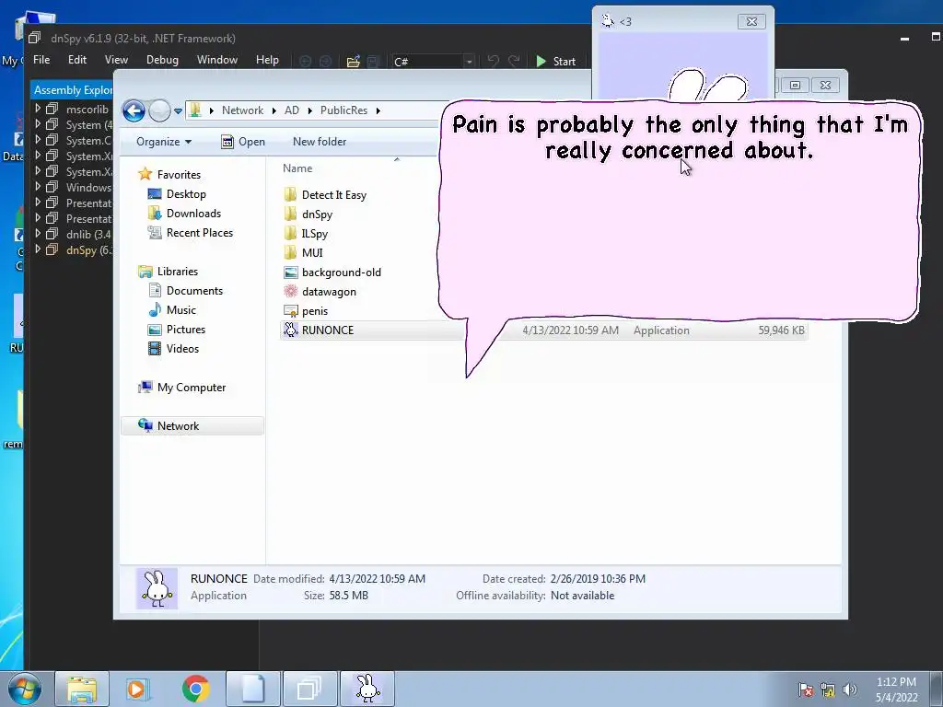
Task: Open the Videos library
Action: pos(182,349)
